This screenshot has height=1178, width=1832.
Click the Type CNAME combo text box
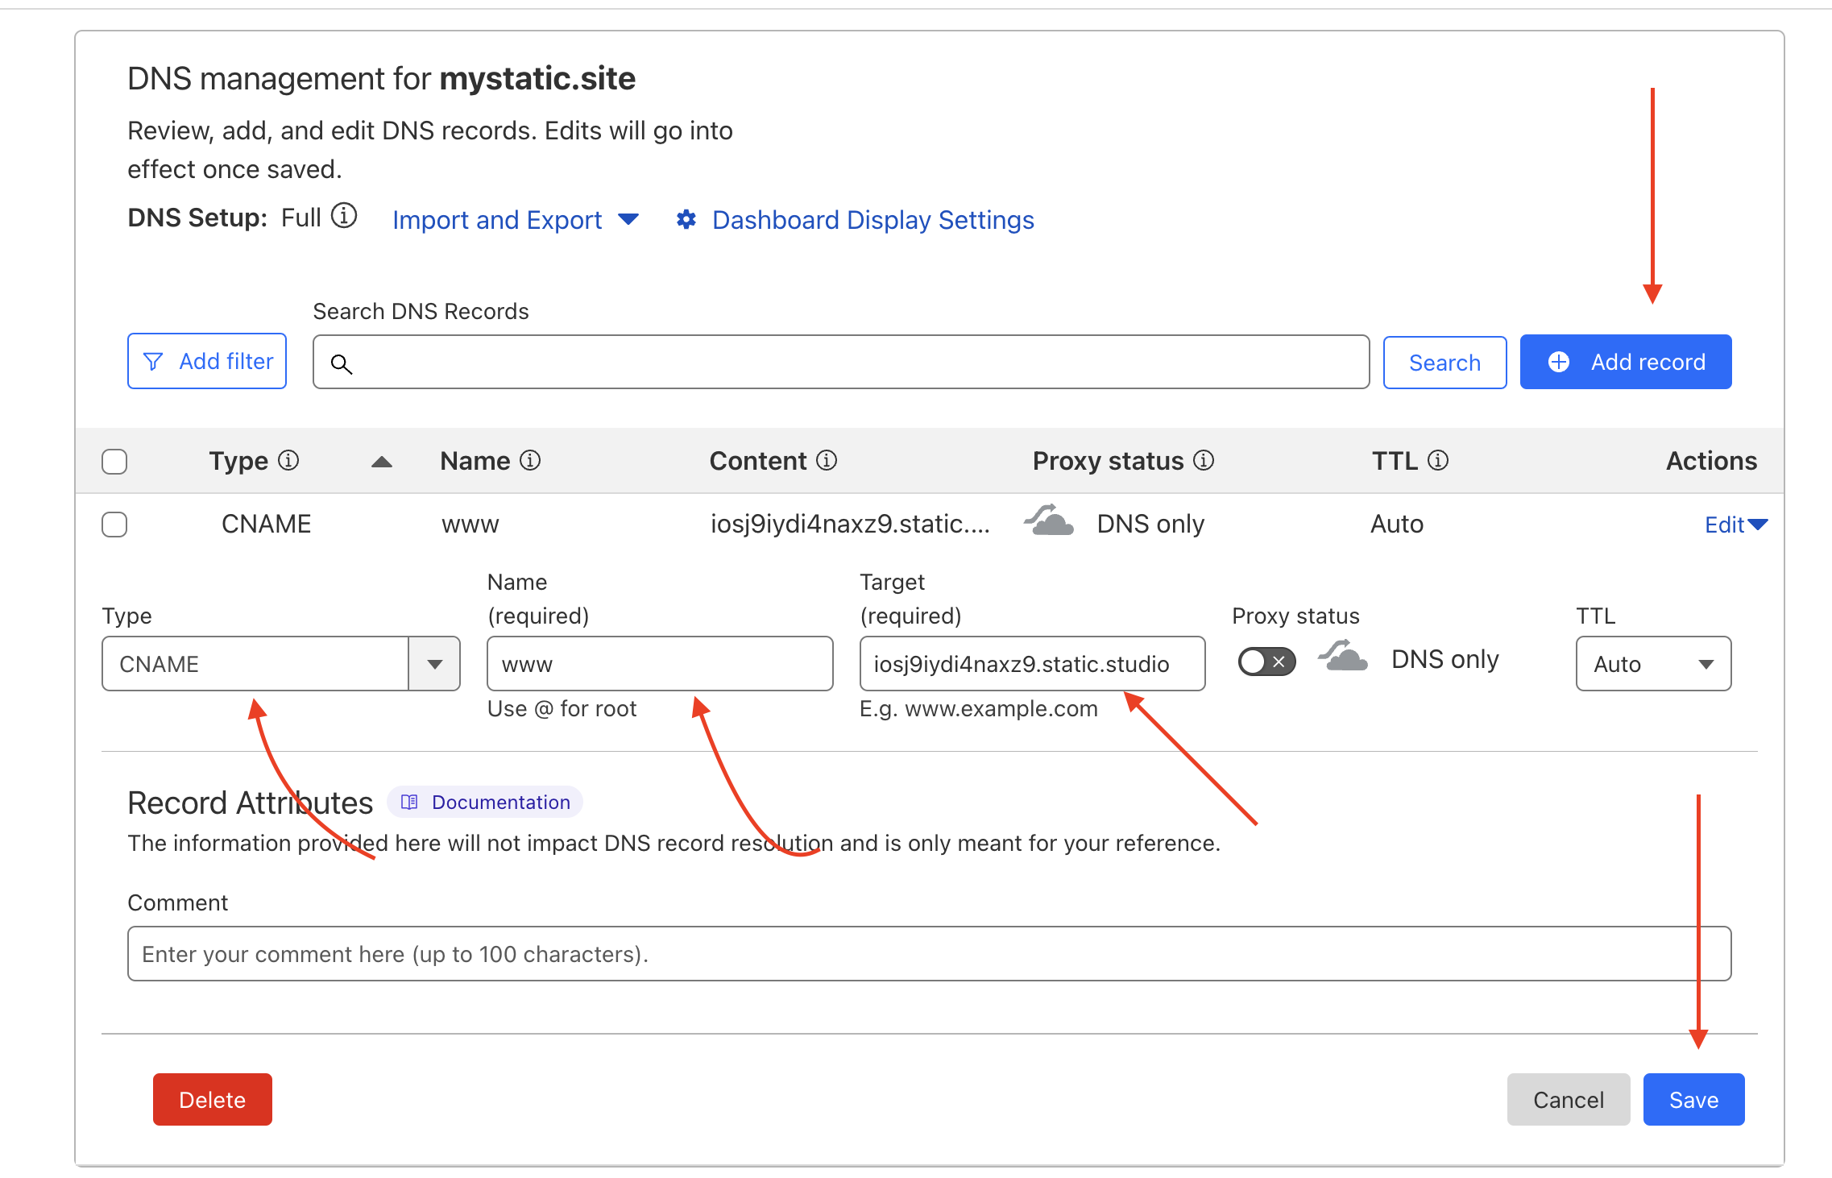coord(255,664)
